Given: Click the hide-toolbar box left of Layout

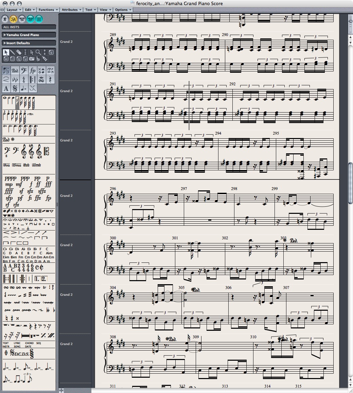Looking at the screenshot, I should (2, 10).
